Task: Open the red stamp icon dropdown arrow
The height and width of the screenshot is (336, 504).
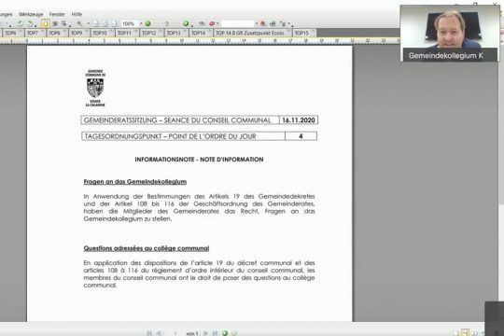Action: (x=217, y=23)
